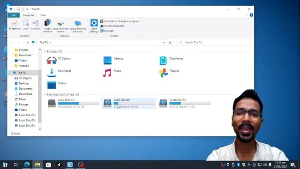Select Youtube folder in navigation pane

point(24,66)
